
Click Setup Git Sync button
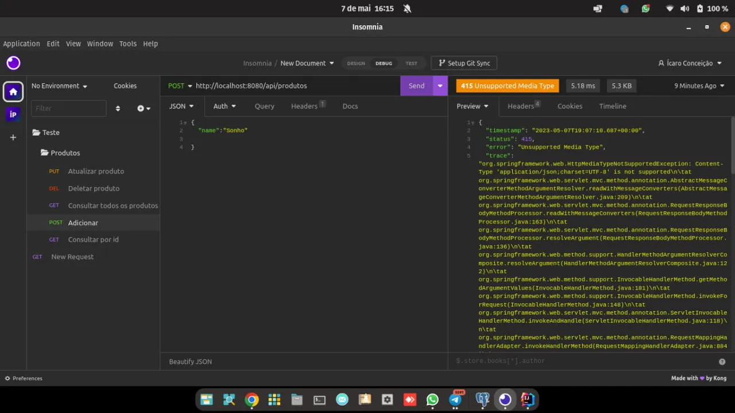(464, 63)
